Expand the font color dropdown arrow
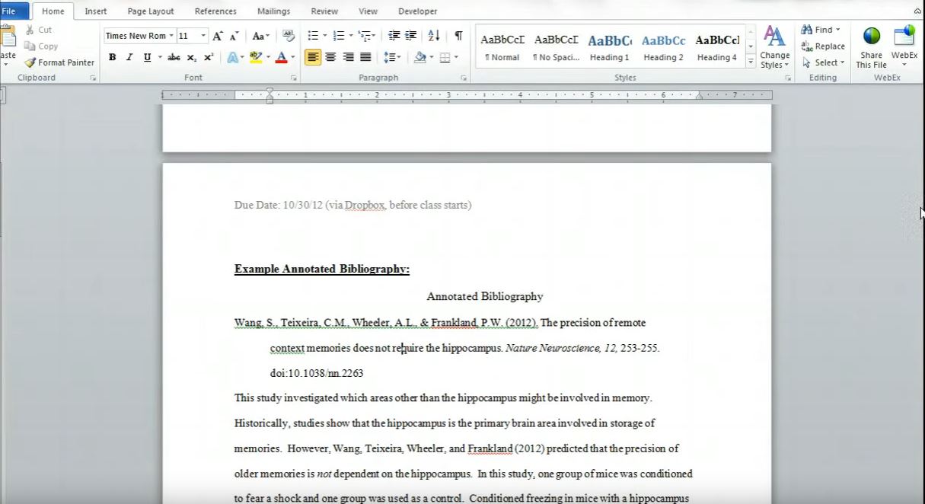The width and height of the screenshot is (925, 504). 293,57
